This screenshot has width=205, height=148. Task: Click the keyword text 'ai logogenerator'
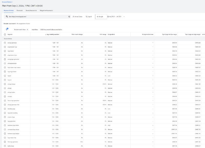click(x=12, y=63)
